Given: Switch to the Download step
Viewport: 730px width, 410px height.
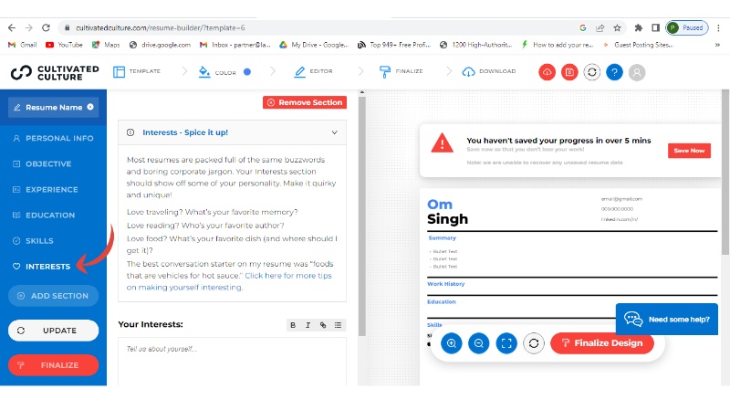Looking at the screenshot, I should pos(489,71).
